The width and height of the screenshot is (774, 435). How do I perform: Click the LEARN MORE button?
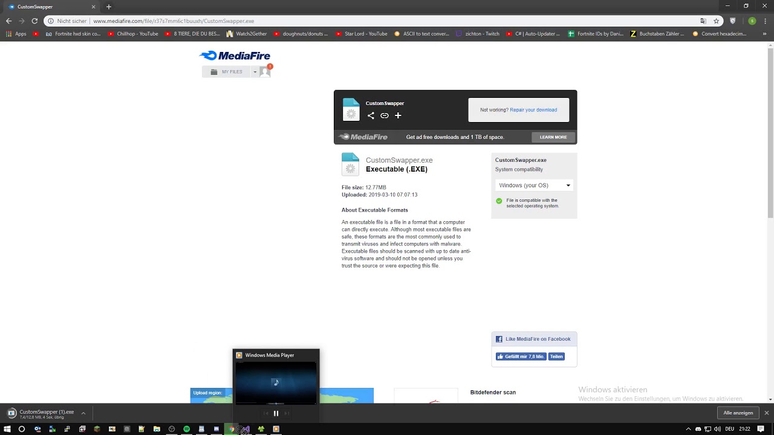(x=553, y=137)
